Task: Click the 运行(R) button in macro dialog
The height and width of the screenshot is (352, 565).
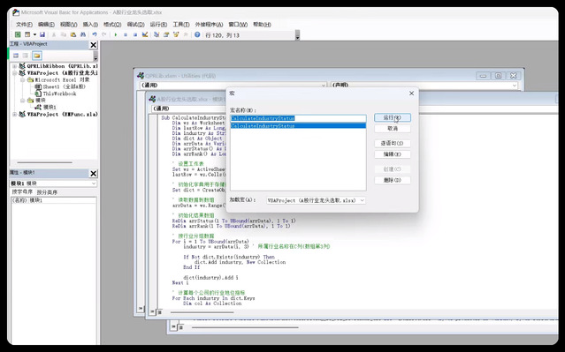Action: coord(392,117)
